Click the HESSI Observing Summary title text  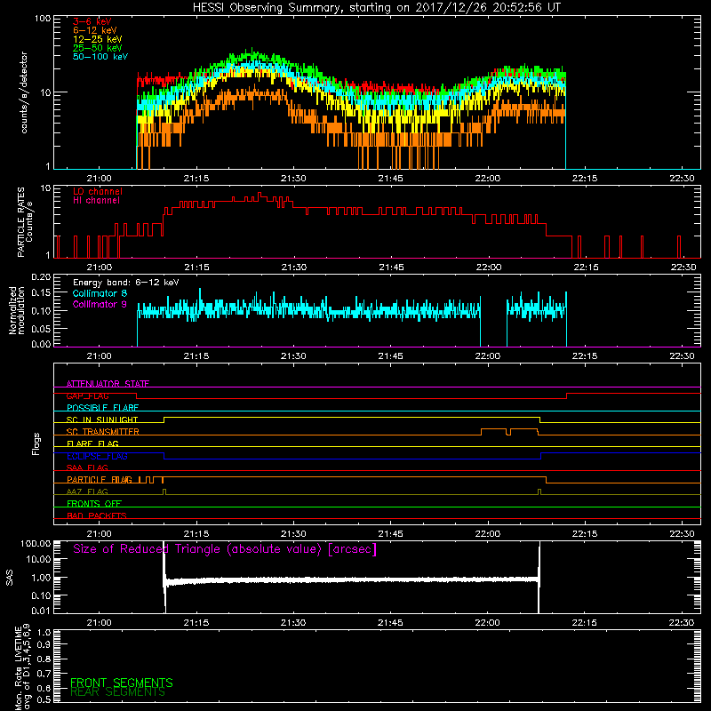pyautogui.click(x=377, y=8)
